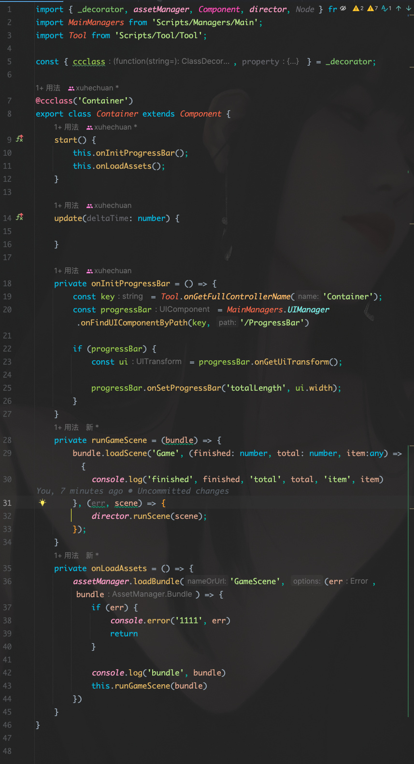Screen dimensions: 414x764
Task: Click the 'name:' inlay hint on line 19
Action: (x=308, y=296)
